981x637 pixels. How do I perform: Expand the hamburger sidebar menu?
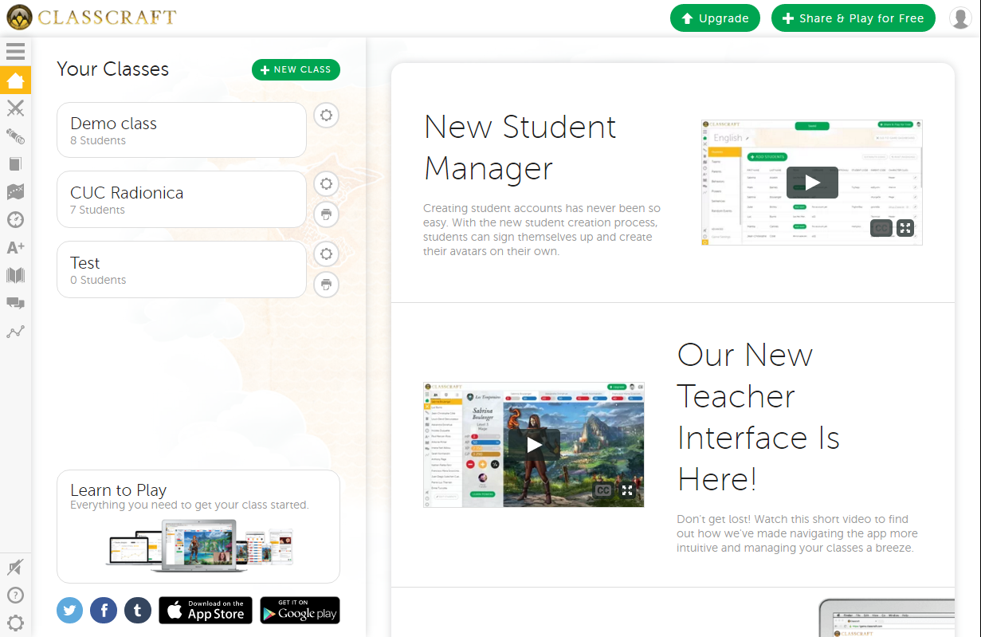[x=15, y=52]
